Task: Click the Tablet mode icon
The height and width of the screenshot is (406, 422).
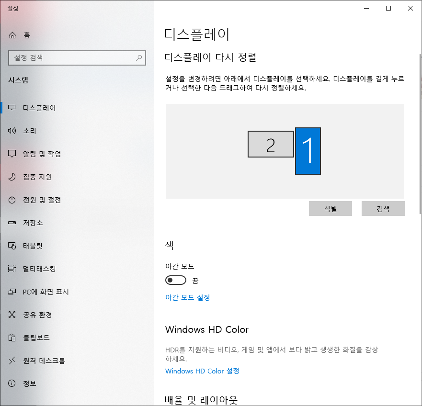Action: pyautogui.click(x=12, y=246)
